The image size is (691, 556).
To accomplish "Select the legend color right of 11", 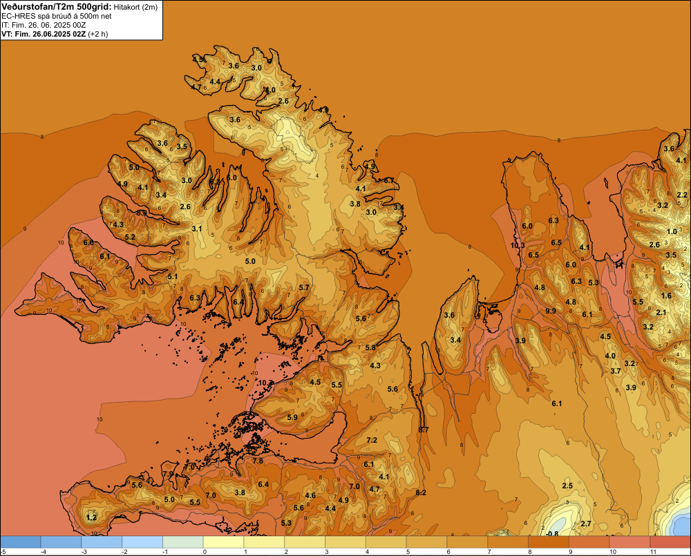I will (x=670, y=542).
